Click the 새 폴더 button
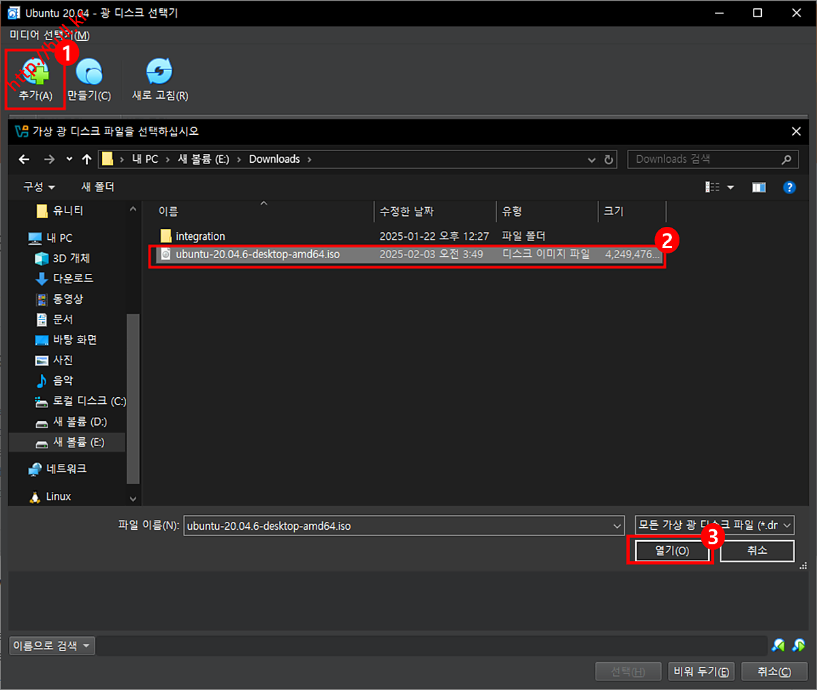This screenshot has height=690, width=817. tap(98, 187)
